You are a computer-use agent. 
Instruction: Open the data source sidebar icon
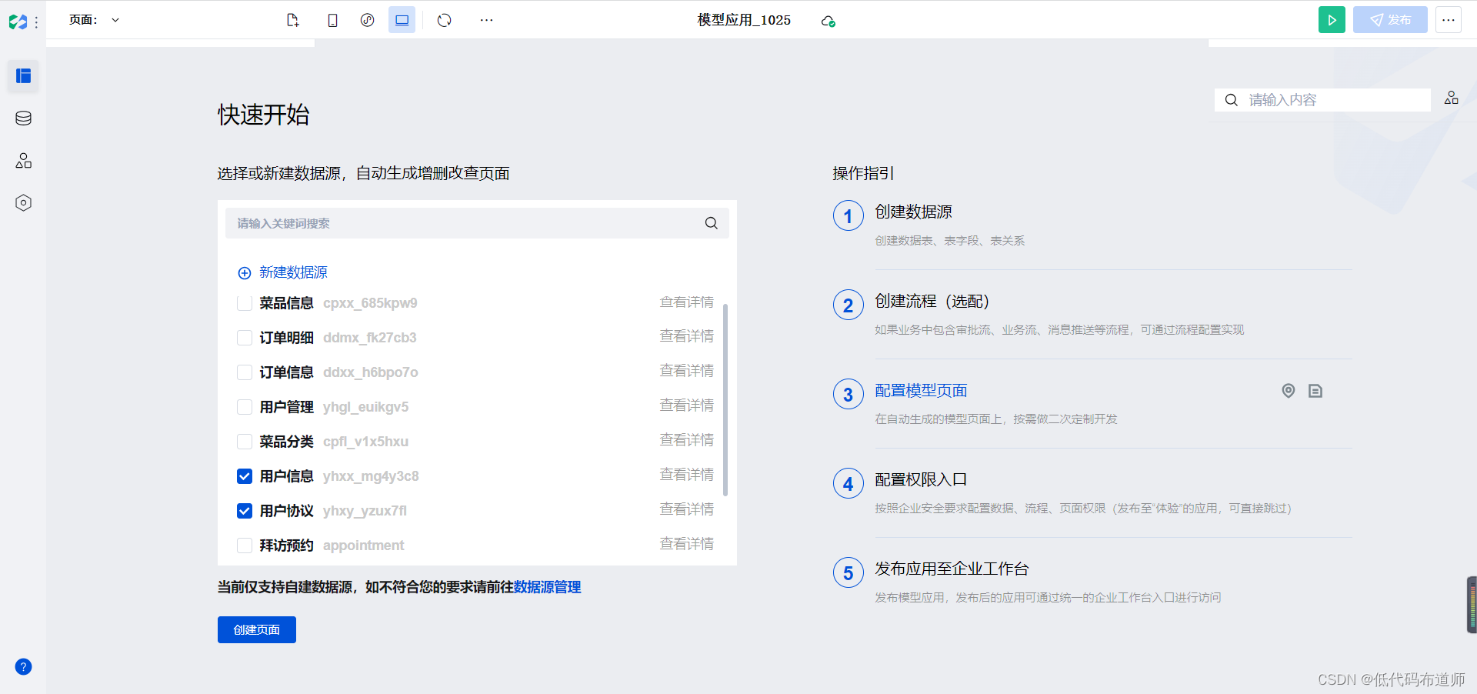coord(23,118)
